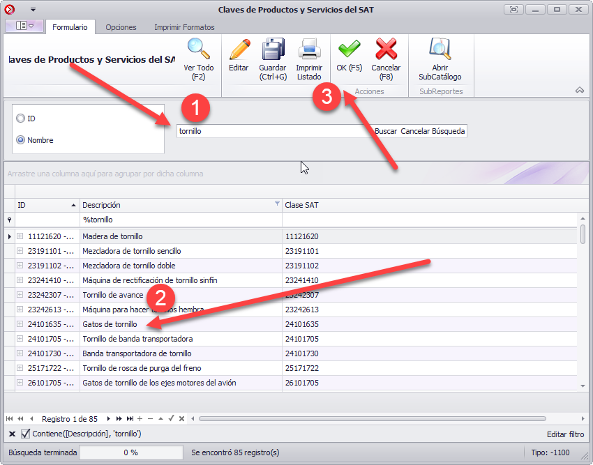
Task: Sort by the ID column header
Action: pyautogui.click(x=47, y=205)
